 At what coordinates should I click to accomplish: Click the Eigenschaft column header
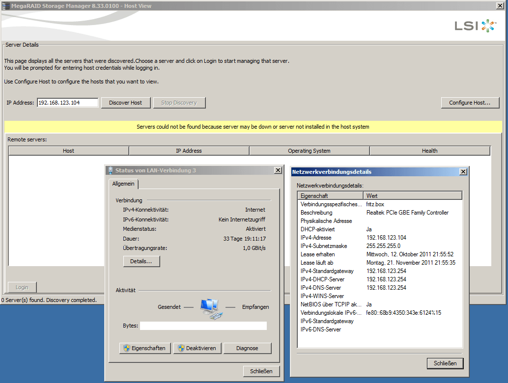(x=330, y=196)
